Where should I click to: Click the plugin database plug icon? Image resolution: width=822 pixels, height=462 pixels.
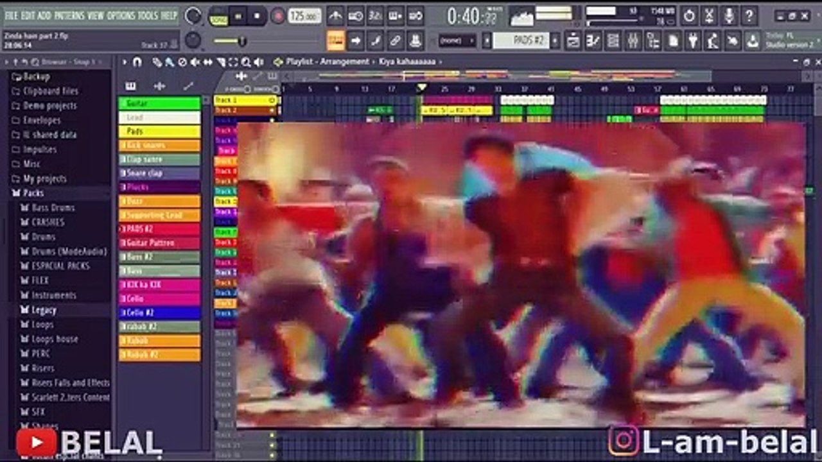(x=693, y=40)
